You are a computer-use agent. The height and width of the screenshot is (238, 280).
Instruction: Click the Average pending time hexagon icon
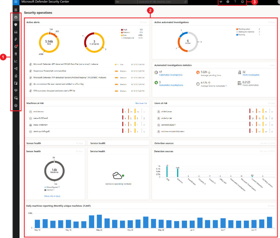pyautogui.click(x=198, y=72)
